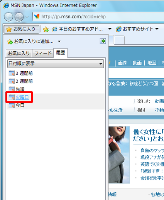Open the 火曜日 history entry
This screenshot has height=200, width=164.
pyautogui.click(x=22, y=97)
